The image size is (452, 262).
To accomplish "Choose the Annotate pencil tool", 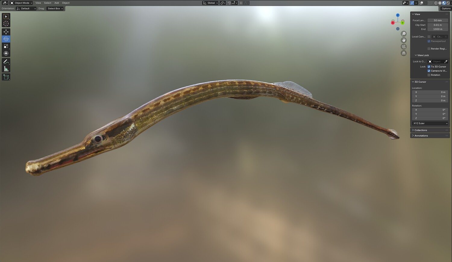I will coord(6,62).
